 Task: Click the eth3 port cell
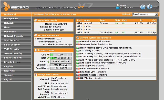(79, 33)
